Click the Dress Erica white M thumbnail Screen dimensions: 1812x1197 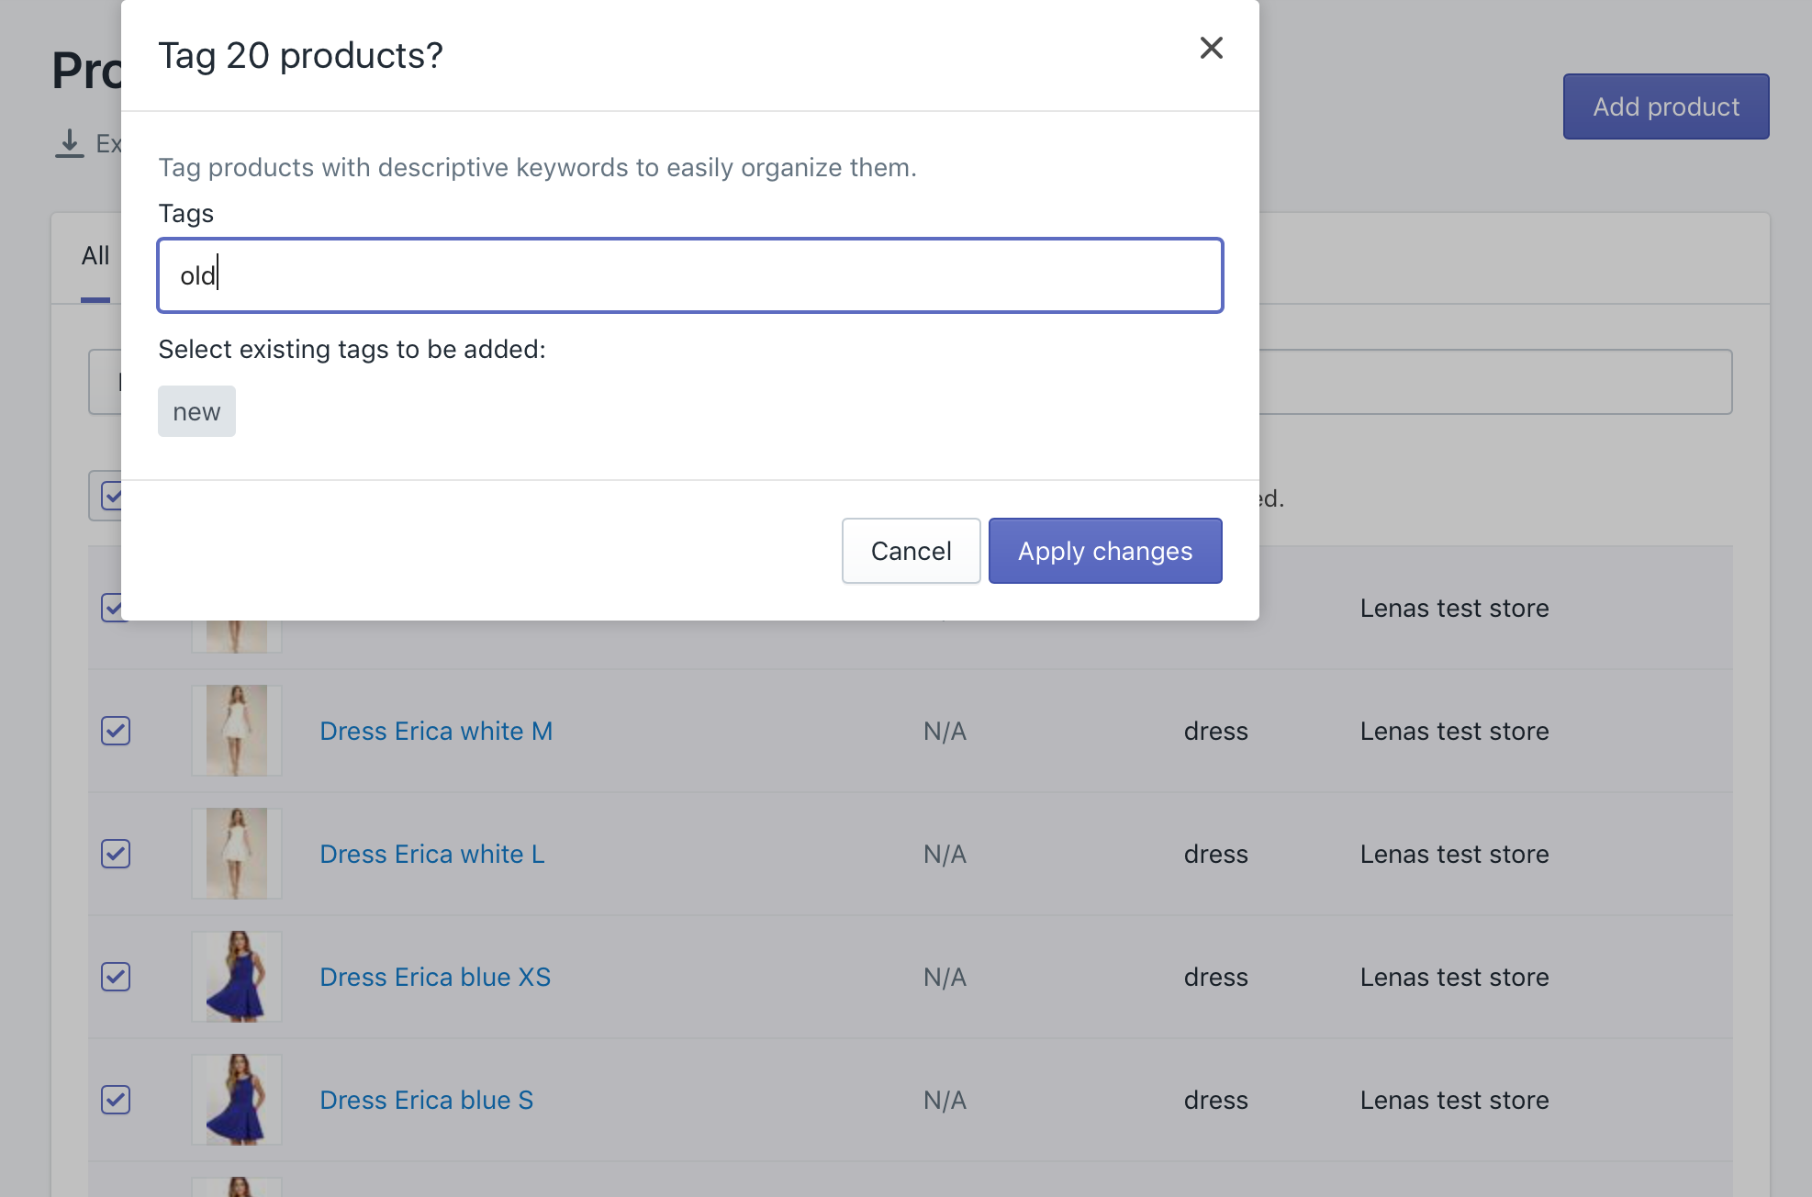point(237,731)
